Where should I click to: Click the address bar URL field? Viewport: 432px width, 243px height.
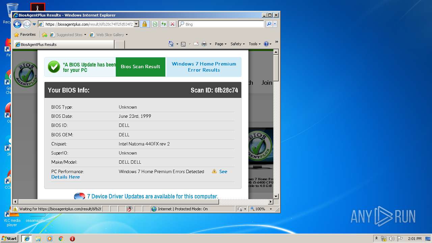coord(89,24)
